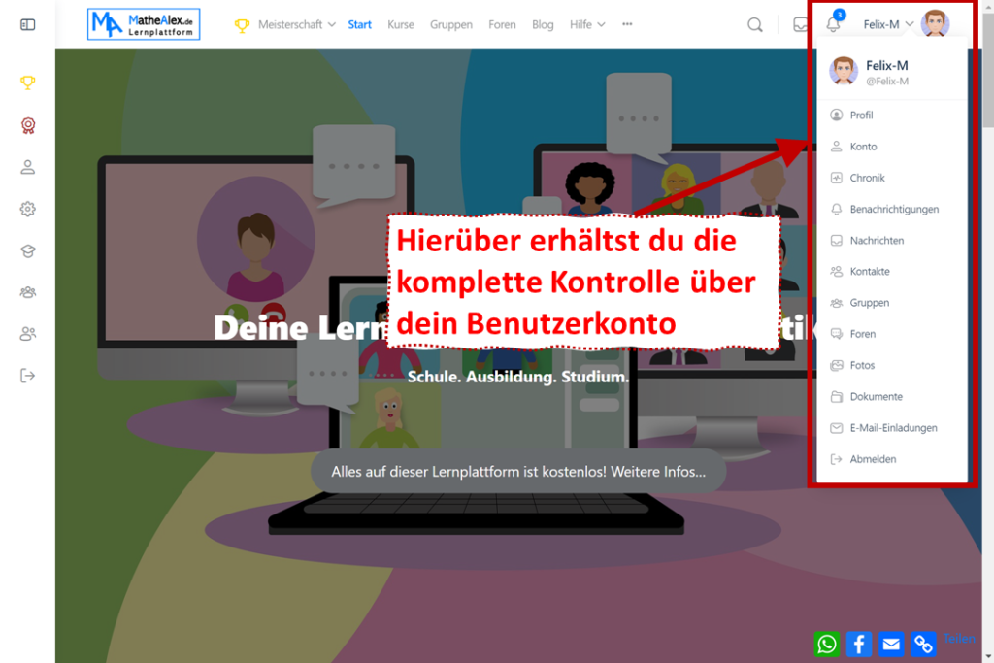
Task: Expand the Hilfe dropdown menu
Action: pyautogui.click(x=587, y=24)
